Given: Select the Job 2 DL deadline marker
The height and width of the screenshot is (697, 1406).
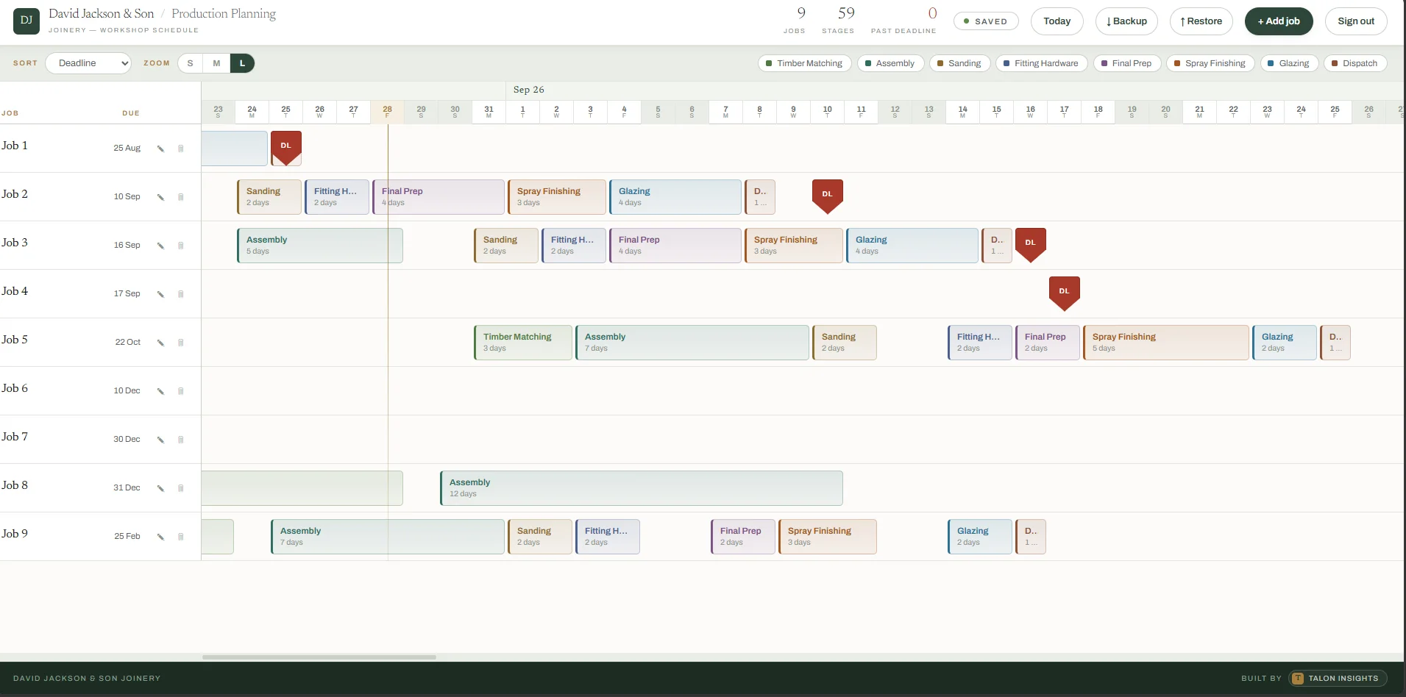Looking at the screenshot, I should coord(828,196).
